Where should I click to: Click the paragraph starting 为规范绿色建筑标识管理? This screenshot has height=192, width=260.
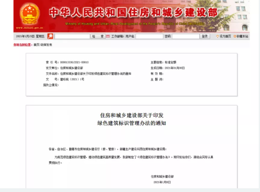coord(131,160)
